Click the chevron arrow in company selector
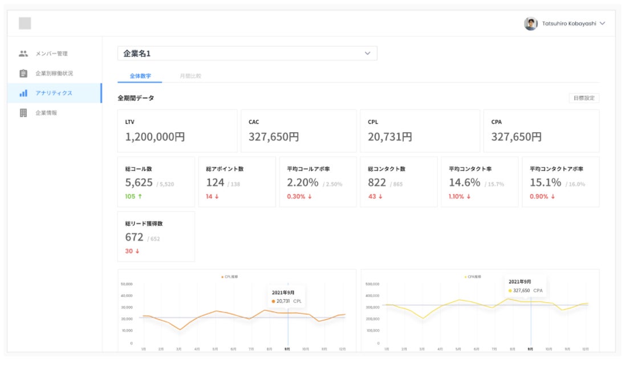The image size is (626, 366). tap(368, 54)
